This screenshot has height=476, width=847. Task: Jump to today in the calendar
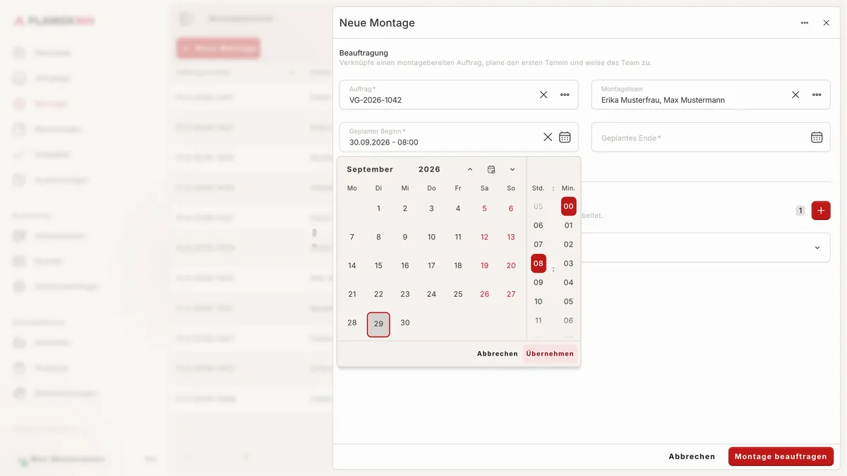pos(491,169)
